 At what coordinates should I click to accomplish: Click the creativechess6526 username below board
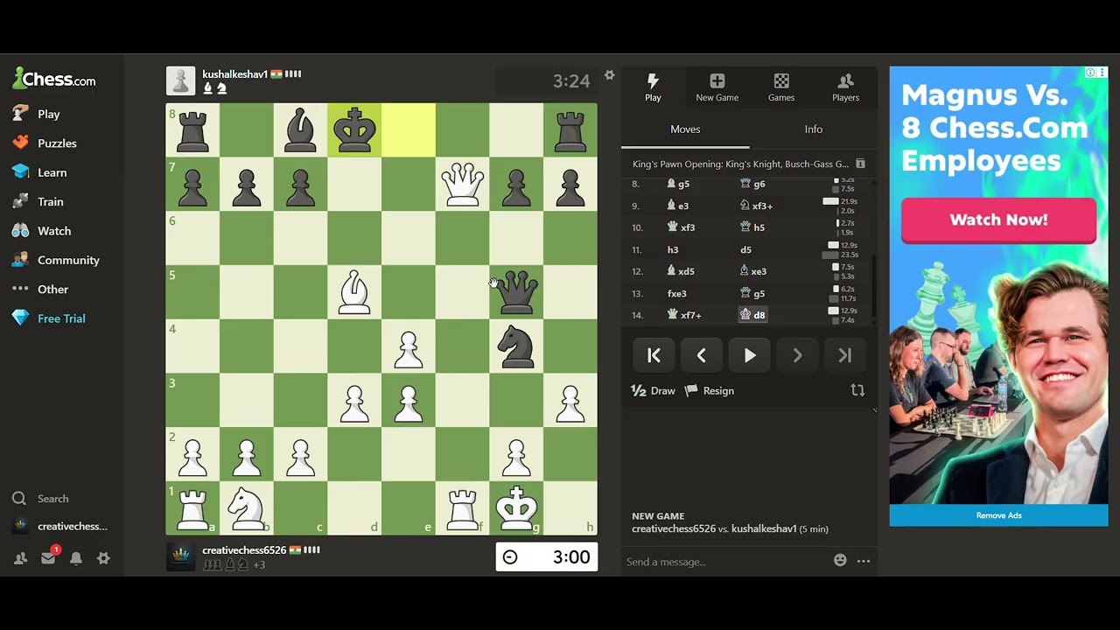tap(244, 550)
